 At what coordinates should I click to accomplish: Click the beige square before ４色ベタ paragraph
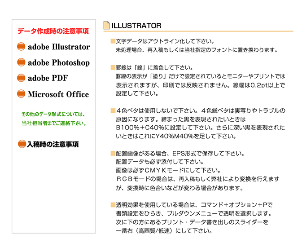[x=113, y=111]
